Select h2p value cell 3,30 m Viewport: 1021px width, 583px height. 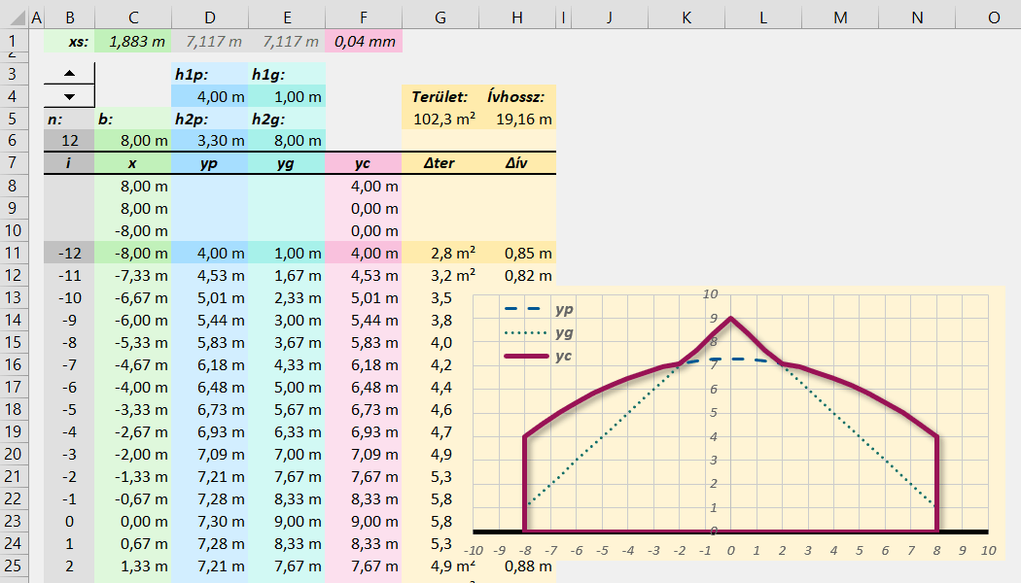click(x=209, y=140)
